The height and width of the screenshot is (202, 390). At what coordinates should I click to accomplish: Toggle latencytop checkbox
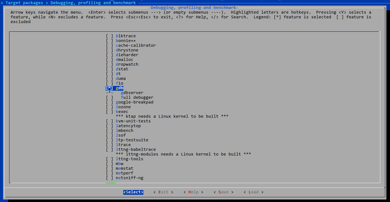pyautogui.click(x=109, y=126)
